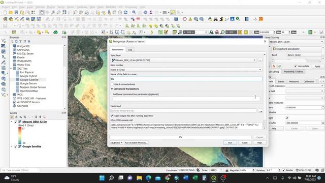Toggle the Live update checkbox
This screenshot has height=183, width=325.
tap(296, 66)
